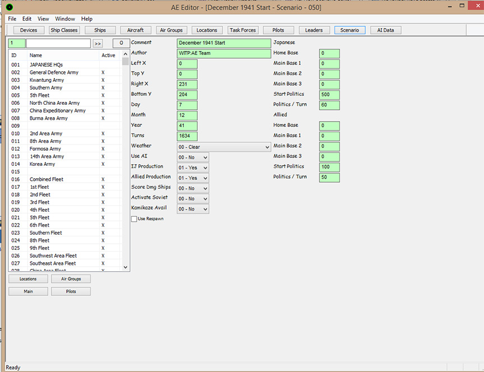
Task: Click the Pilots button below the list
Action: [x=71, y=291]
